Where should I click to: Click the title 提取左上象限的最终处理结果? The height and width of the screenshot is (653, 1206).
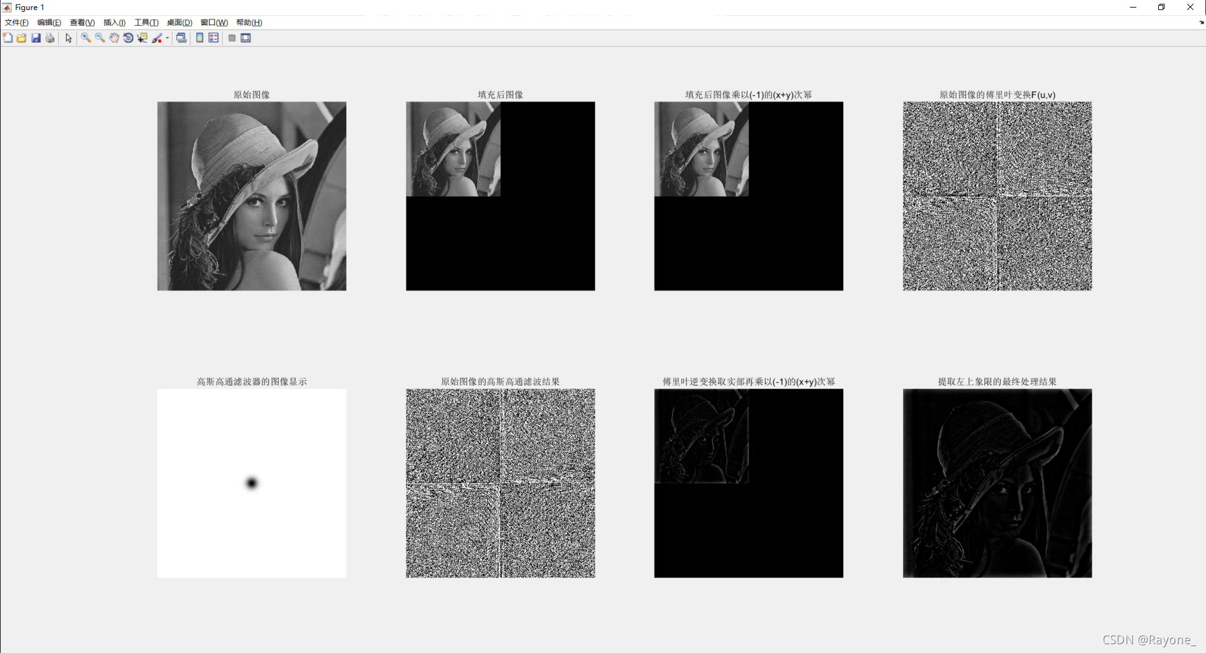[x=997, y=382]
